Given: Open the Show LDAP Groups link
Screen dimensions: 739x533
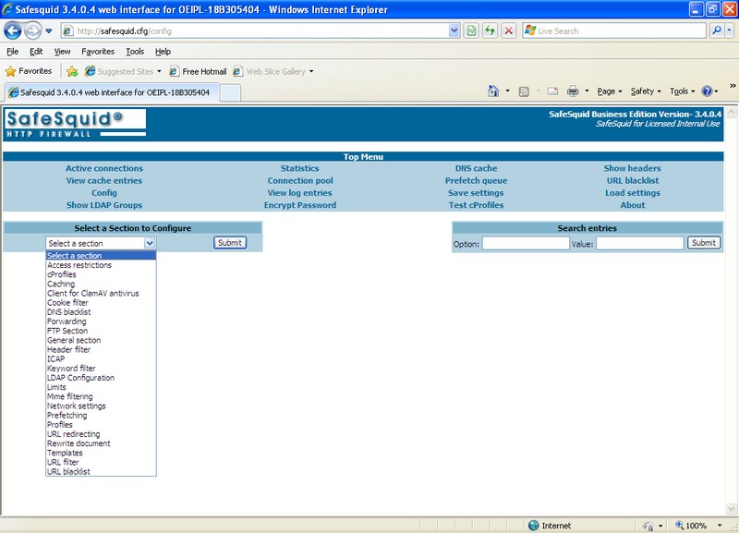Looking at the screenshot, I should point(104,205).
